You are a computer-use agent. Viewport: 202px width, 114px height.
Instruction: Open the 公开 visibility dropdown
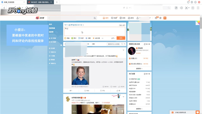(x=113, y=38)
